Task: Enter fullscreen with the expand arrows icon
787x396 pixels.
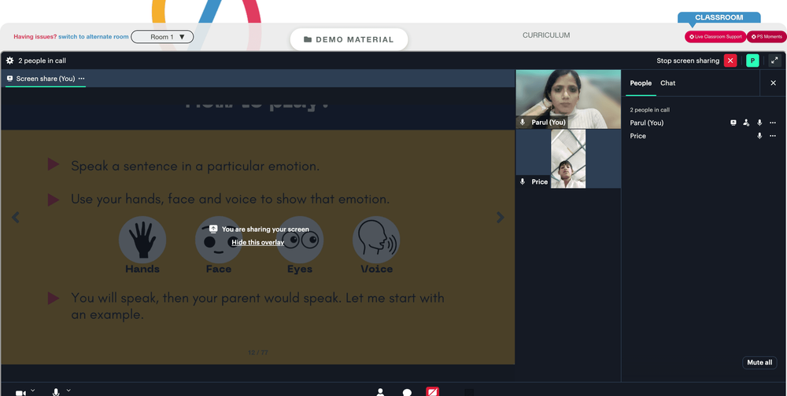Action: click(x=774, y=60)
